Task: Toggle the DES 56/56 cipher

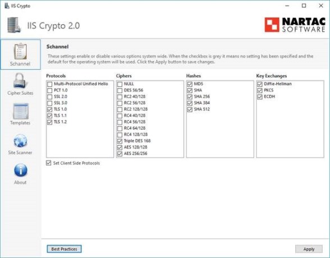Action: (120, 90)
